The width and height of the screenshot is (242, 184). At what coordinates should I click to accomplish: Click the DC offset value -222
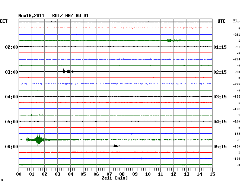click(x=236, y=84)
